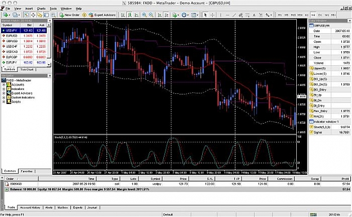The height and width of the screenshot is (217, 352).
Task: Toggle the Data Window toolbar button
Action: 33,15
